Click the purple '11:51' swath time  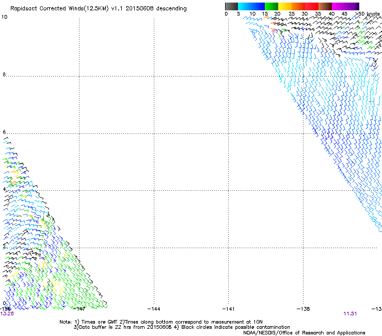coord(350,314)
